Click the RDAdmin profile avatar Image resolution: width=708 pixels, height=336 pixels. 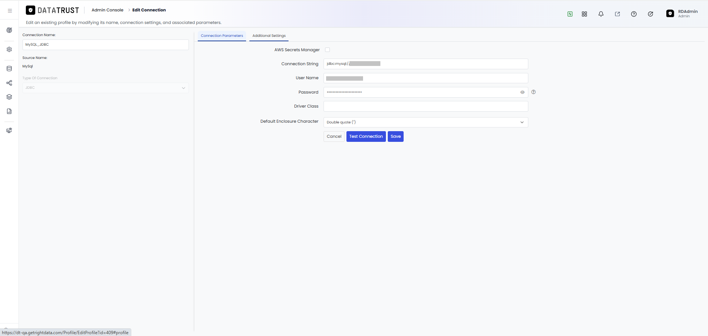[670, 14]
